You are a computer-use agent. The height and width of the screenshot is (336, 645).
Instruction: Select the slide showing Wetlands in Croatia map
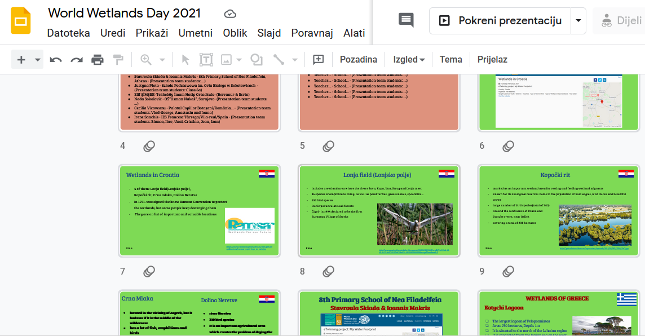[x=559, y=103]
